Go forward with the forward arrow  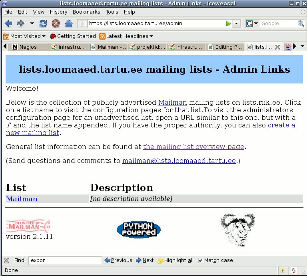20,24
